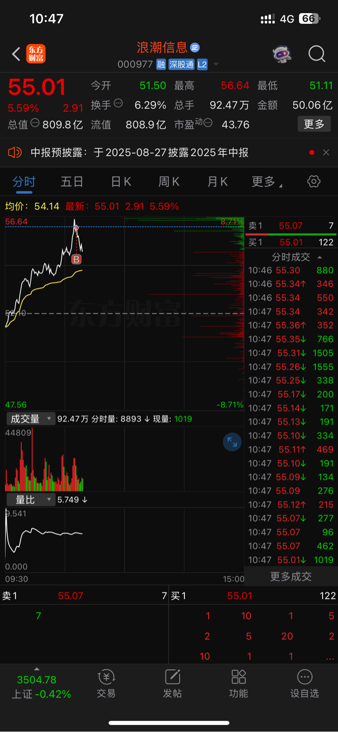Select the 10:46 55.30 trade with 880 volume
This screenshot has width=338, height=732.
tap(291, 270)
